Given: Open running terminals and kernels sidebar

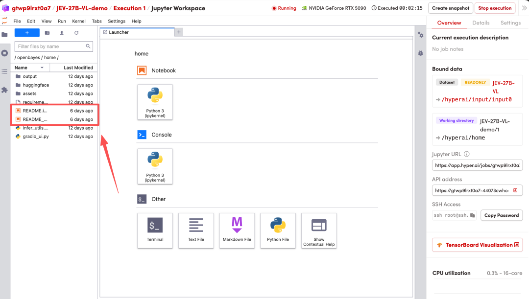Looking at the screenshot, I should click(5, 53).
